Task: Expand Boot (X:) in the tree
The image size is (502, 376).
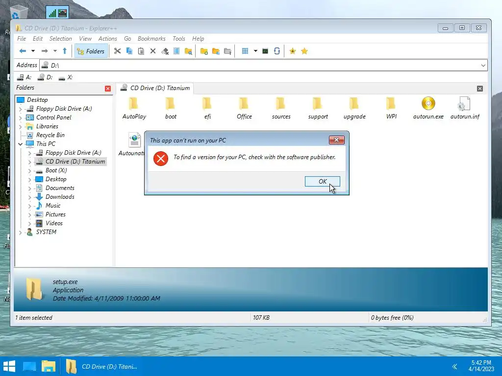Action: pyautogui.click(x=30, y=170)
